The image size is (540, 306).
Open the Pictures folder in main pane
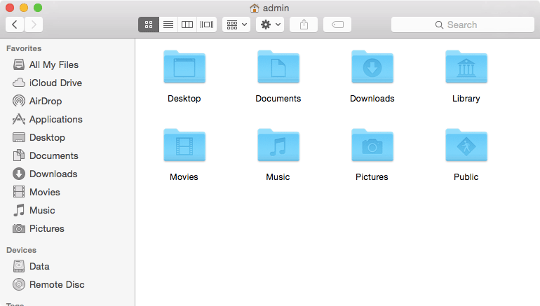pos(372,146)
